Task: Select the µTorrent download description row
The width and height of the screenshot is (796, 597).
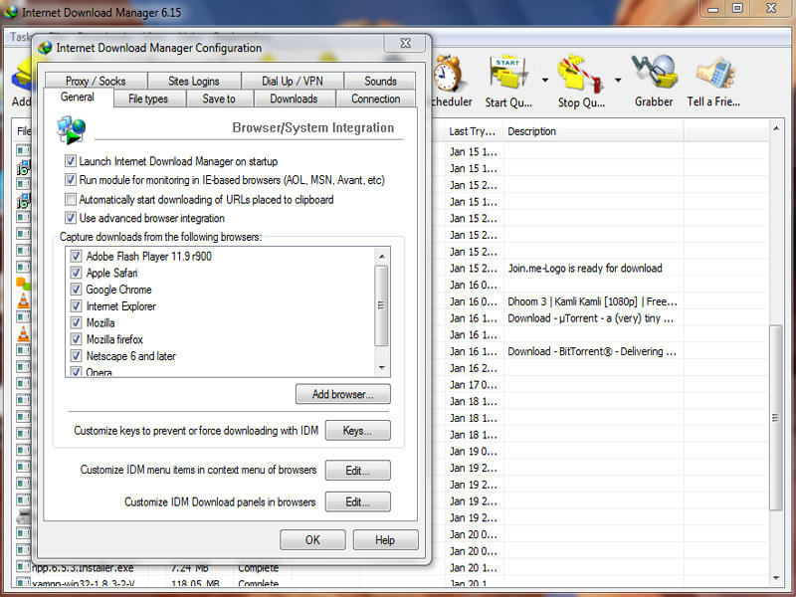Action: coord(590,318)
